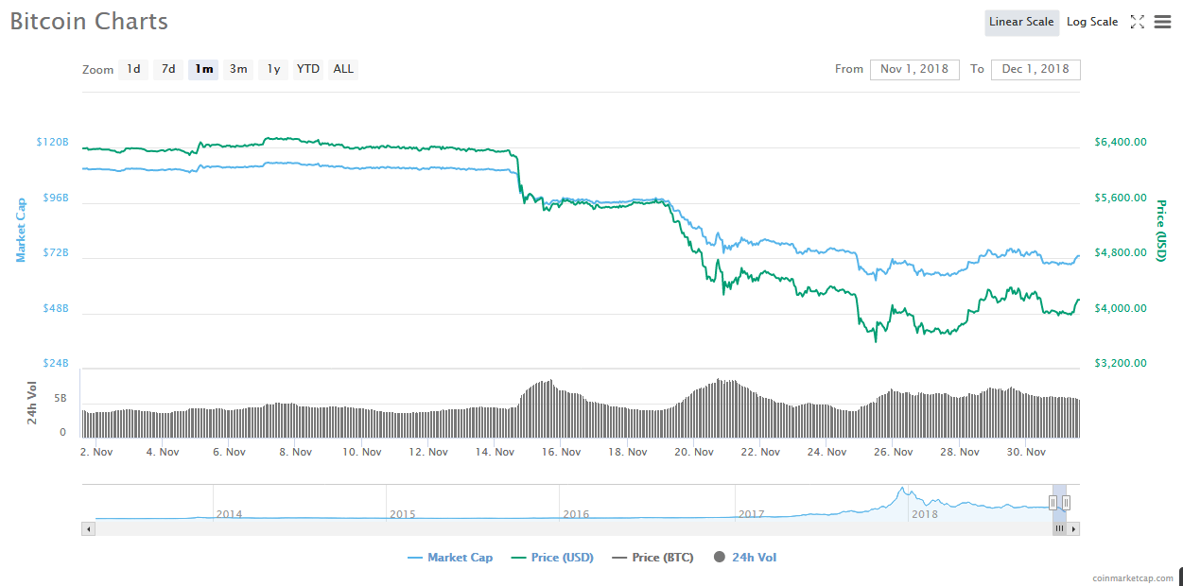Click the 26. Nov date label
The image size is (1183, 586).
tap(894, 452)
